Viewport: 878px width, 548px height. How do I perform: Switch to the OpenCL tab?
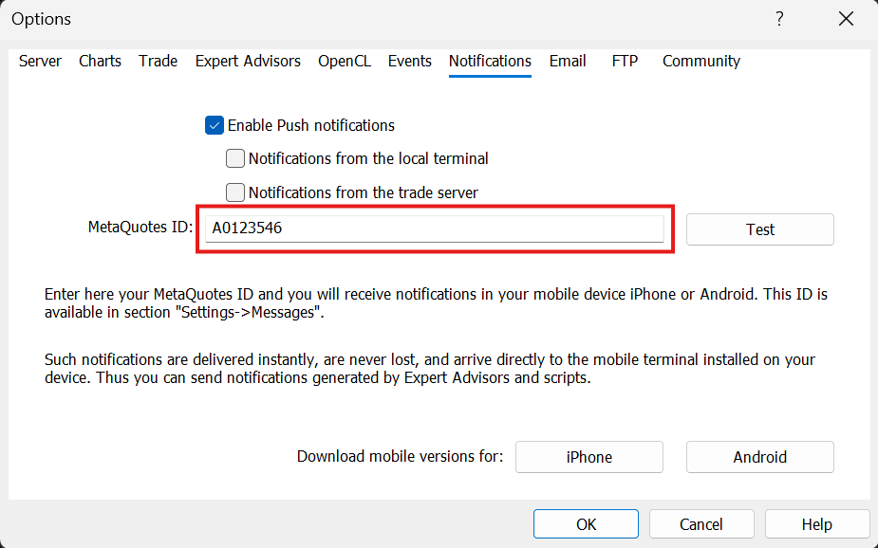345,61
